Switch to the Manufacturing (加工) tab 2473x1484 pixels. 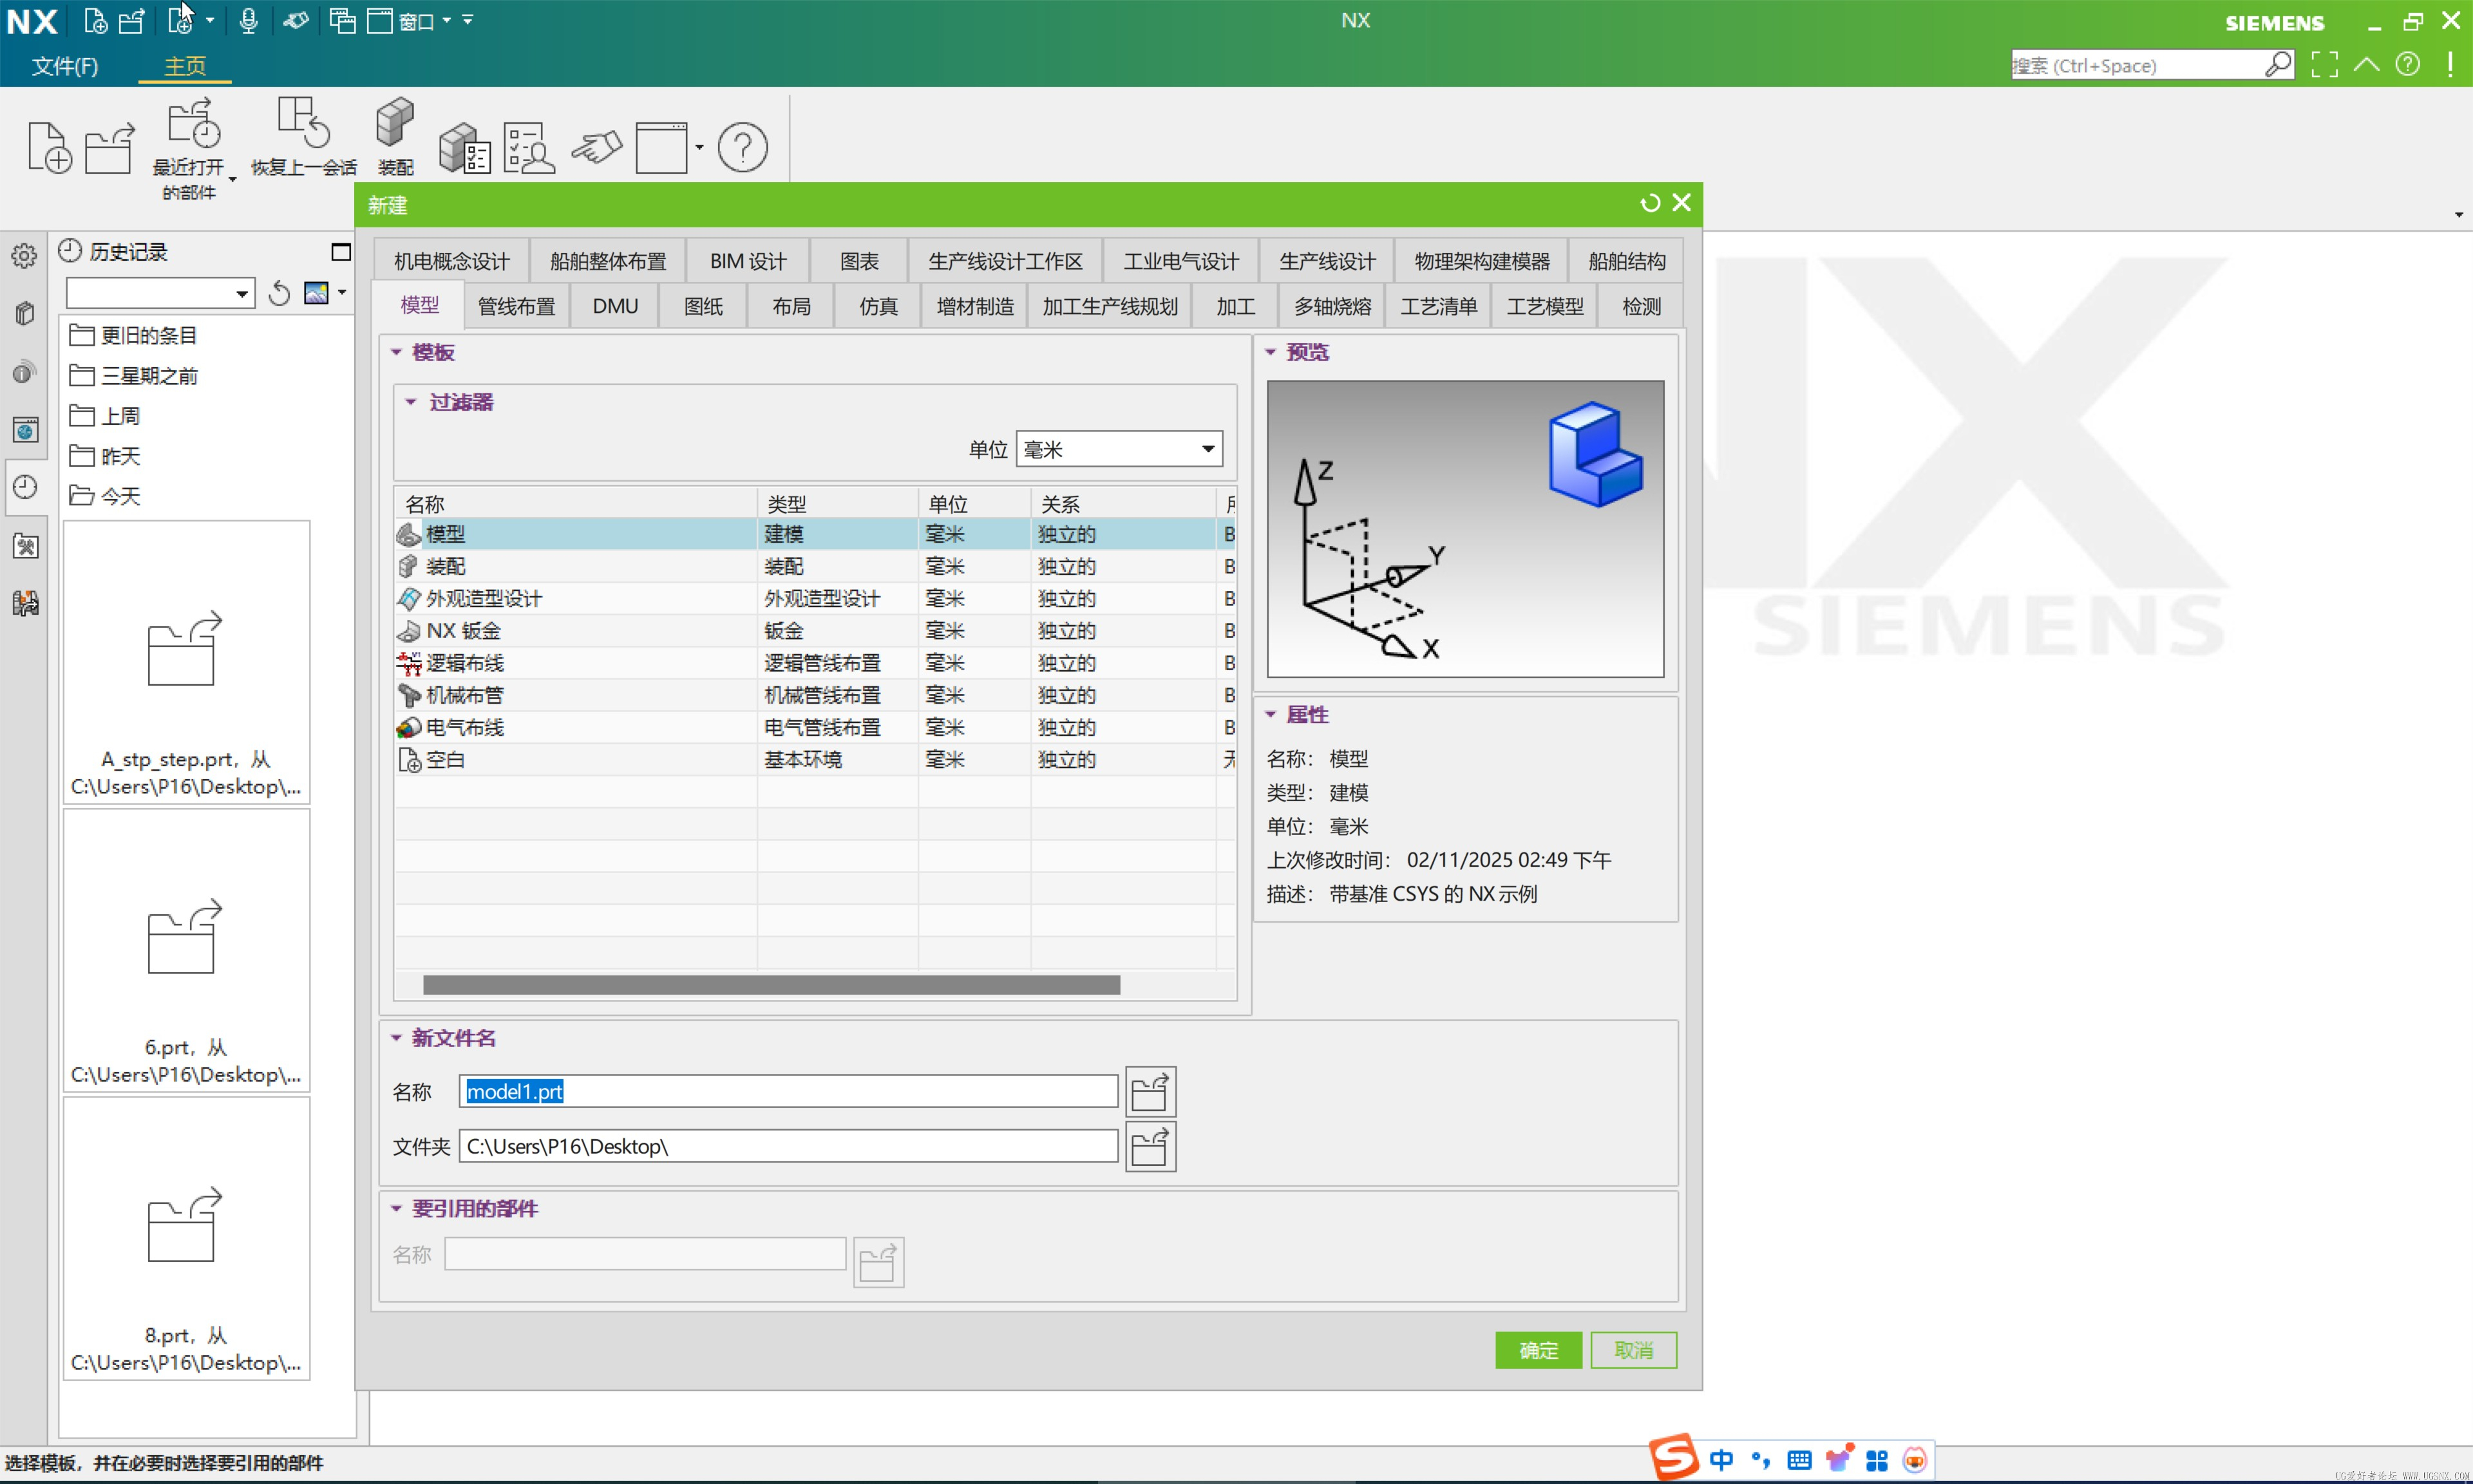pos(1235,306)
